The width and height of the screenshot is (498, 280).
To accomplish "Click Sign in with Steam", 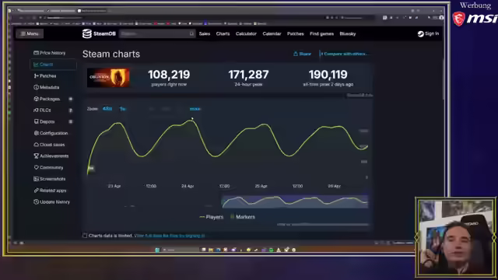I will pos(428,33).
